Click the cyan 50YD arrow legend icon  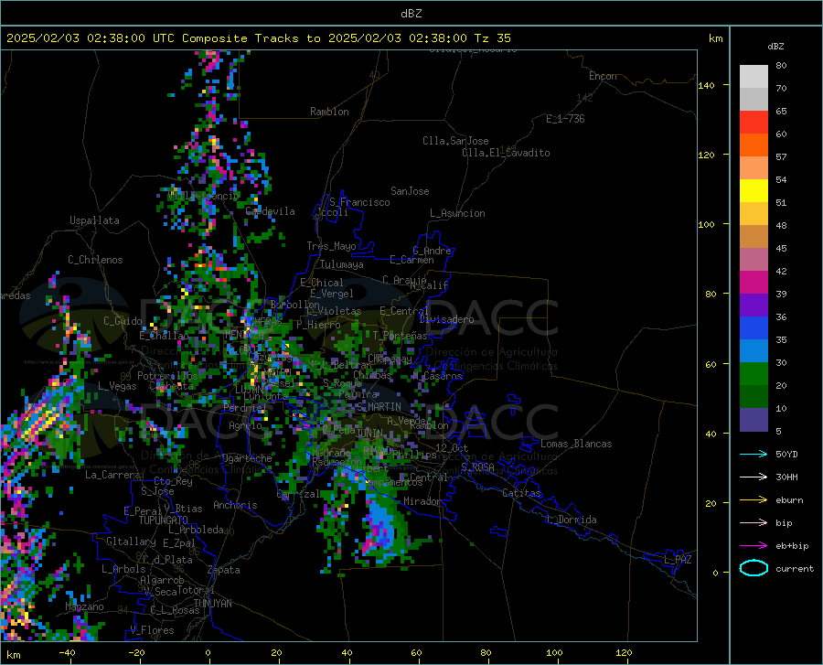point(754,454)
